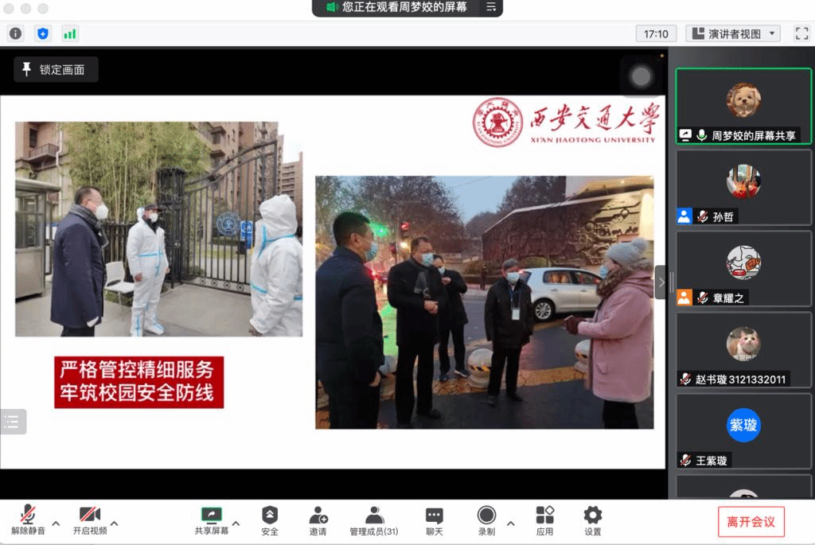Enter full screen mode
Viewport: 815px width, 545px height.
pyautogui.click(x=801, y=33)
